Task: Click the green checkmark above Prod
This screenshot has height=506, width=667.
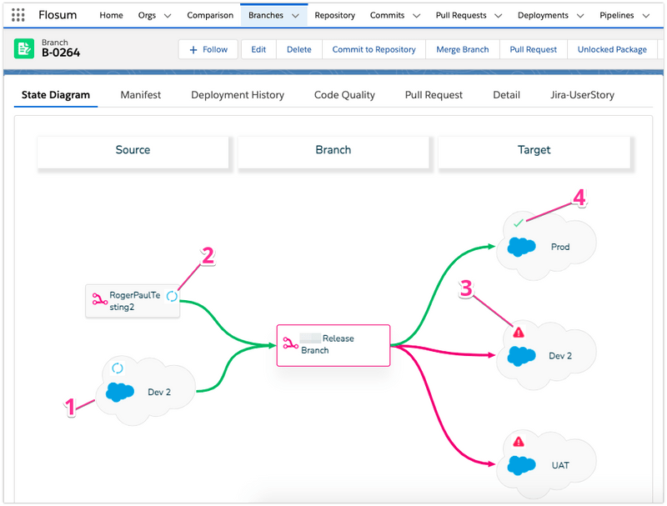Action: [x=518, y=223]
